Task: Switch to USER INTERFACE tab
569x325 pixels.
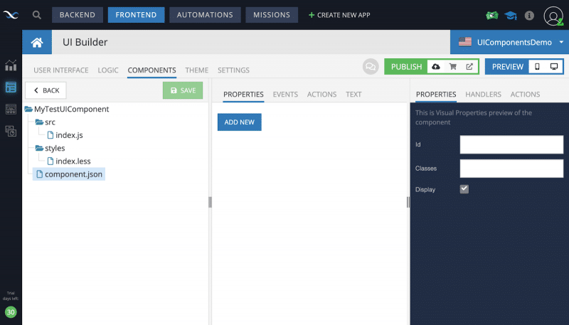Action: point(61,70)
